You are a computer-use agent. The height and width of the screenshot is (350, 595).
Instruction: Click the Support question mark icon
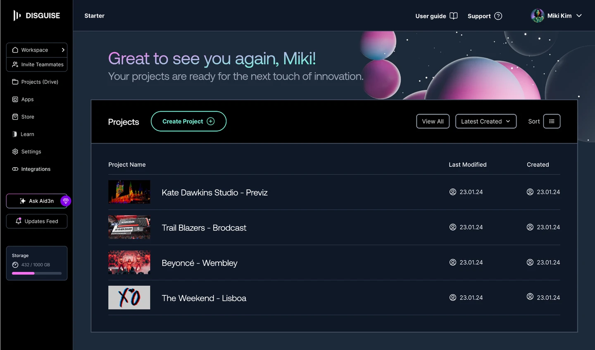(498, 16)
